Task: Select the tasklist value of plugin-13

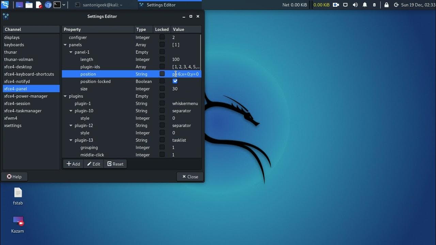Action: (x=179, y=140)
